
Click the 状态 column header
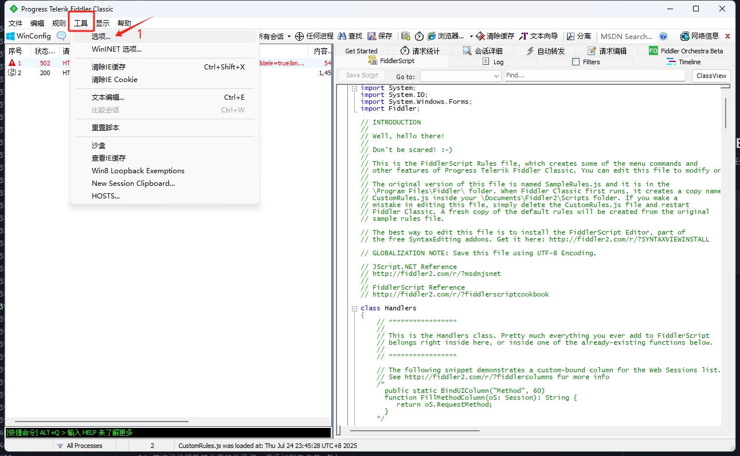tap(45, 52)
